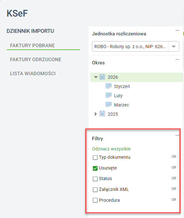This screenshot has width=184, height=218.
Task: Click the Filtry section heading
Action: pyautogui.click(x=97, y=139)
